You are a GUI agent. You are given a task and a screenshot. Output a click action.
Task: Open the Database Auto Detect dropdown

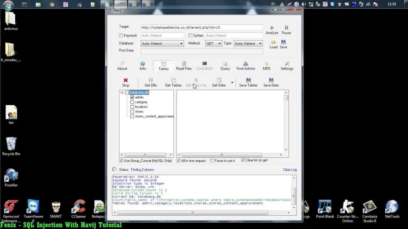click(162, 44)
